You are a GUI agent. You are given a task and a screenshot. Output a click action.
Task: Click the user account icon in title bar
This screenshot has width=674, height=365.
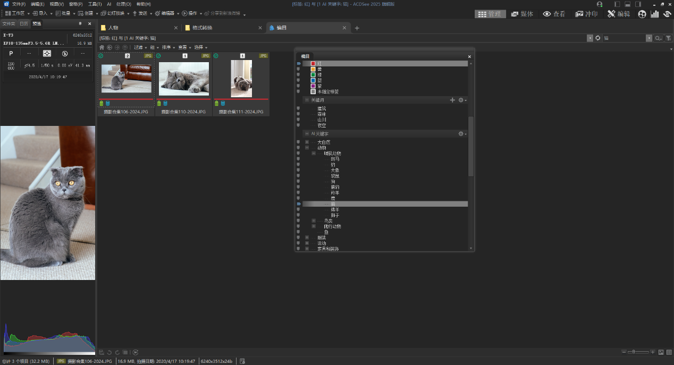click(600, 4)
